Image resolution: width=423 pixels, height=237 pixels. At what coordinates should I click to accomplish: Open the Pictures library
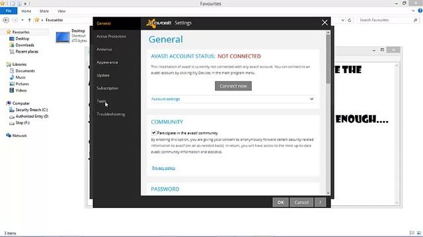[x=22, y=84]
